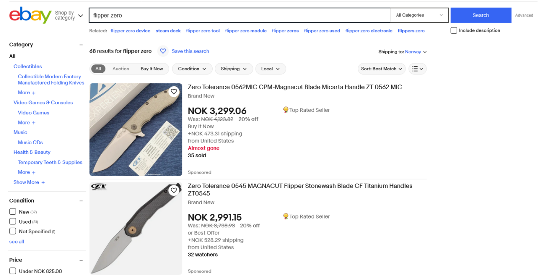Check the New condition filter
The width and height of the screenshot is (539, 277).
click(13, 211)
